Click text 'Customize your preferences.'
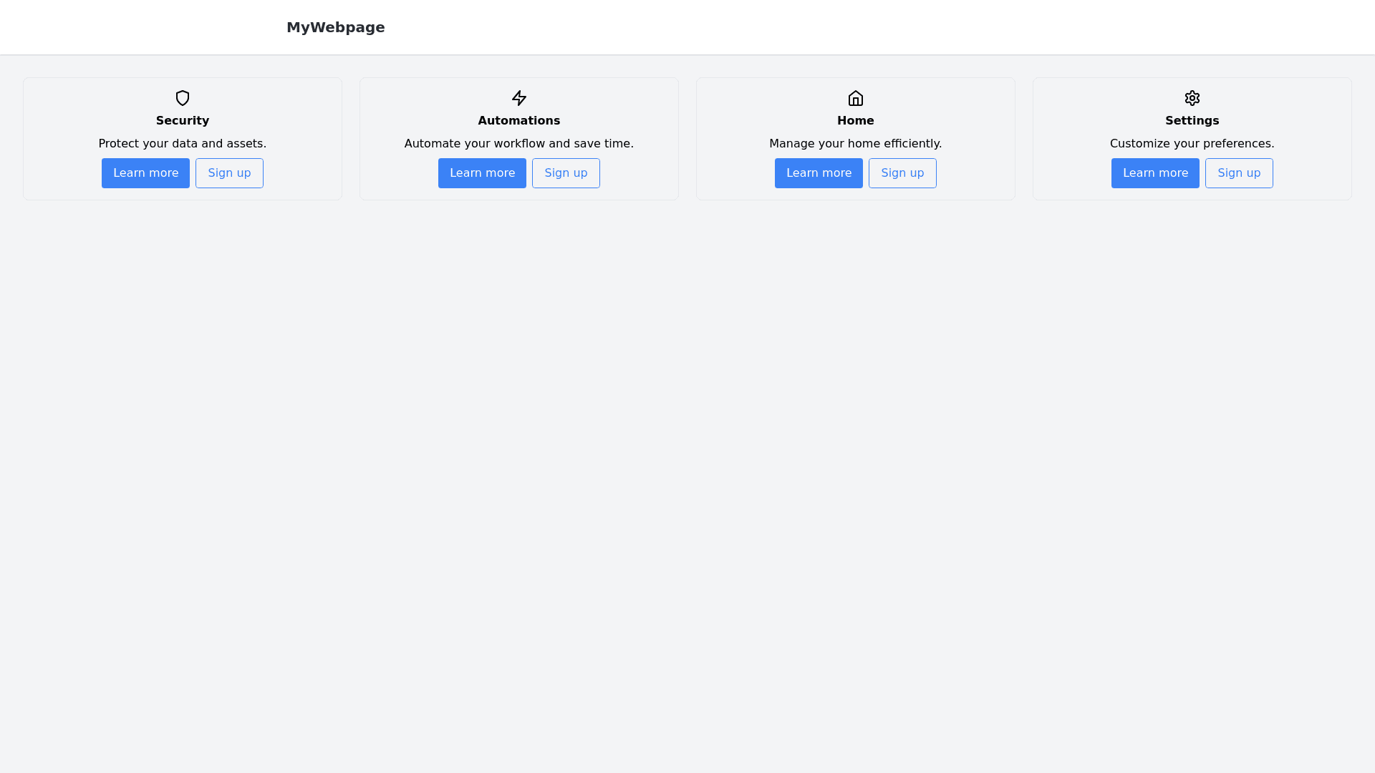1375x773 pixels. point(1192,144)
